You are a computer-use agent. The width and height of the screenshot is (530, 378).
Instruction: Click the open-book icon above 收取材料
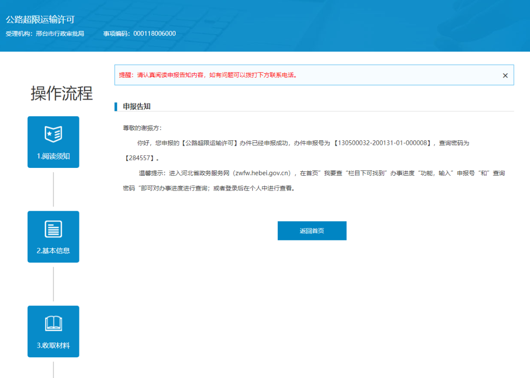point(53,323)
